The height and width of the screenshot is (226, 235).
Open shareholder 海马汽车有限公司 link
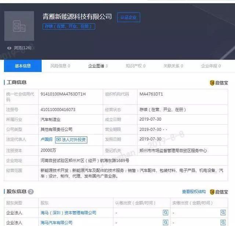point(57,223)
